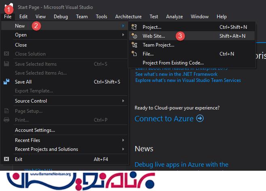Open the Debug menu

[61, 17]
